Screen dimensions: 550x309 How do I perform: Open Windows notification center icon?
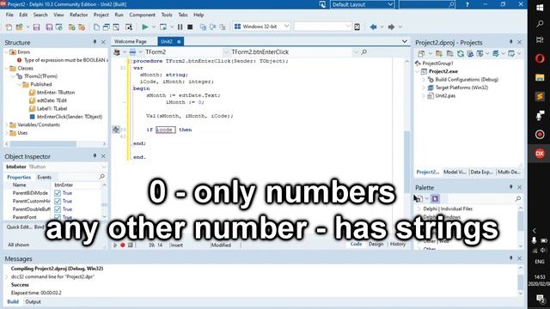pyautogui.click(x=540, y=299)
